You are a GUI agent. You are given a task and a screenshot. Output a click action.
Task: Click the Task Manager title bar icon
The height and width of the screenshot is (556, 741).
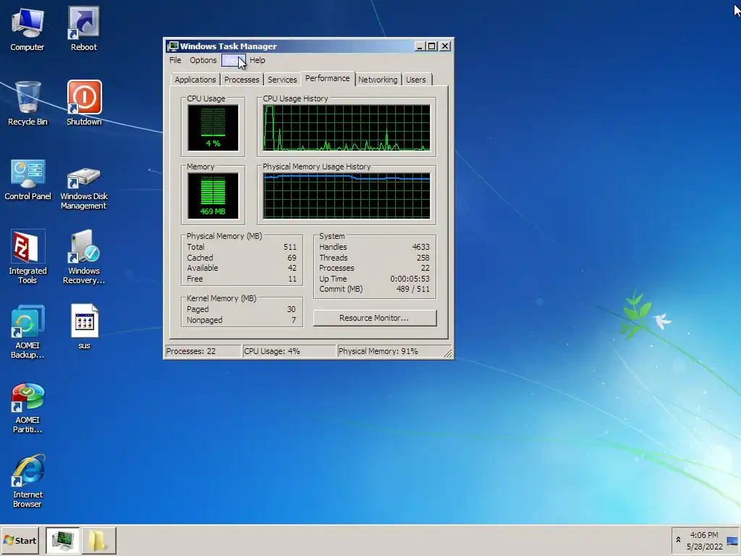173,46
